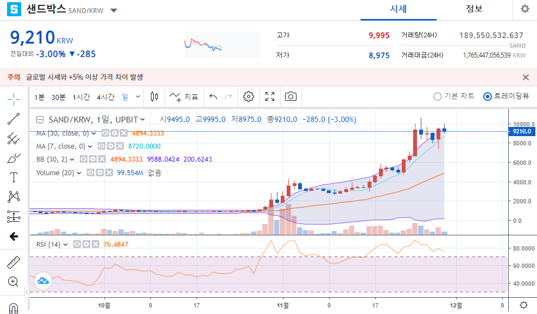Click the Sandbox coin logo

(14, 9)
